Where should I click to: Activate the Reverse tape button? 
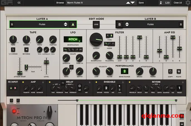(x=26, y=49)
